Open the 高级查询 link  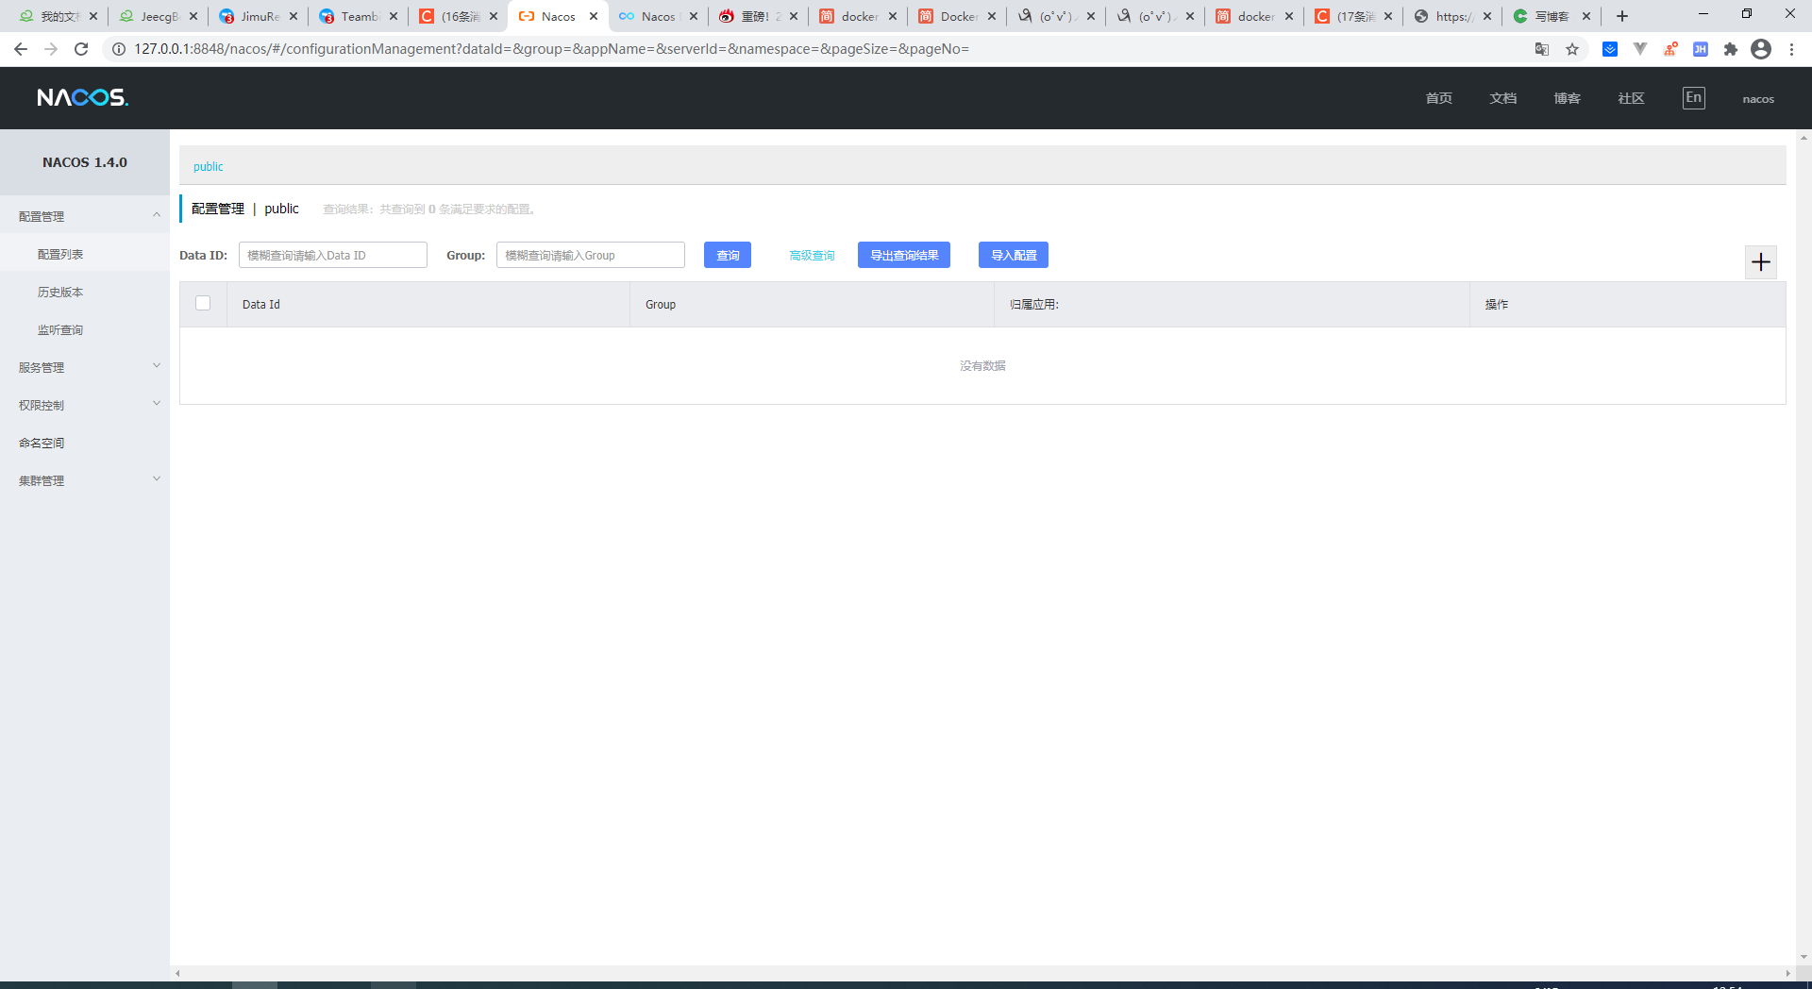[x=812, y=255]
